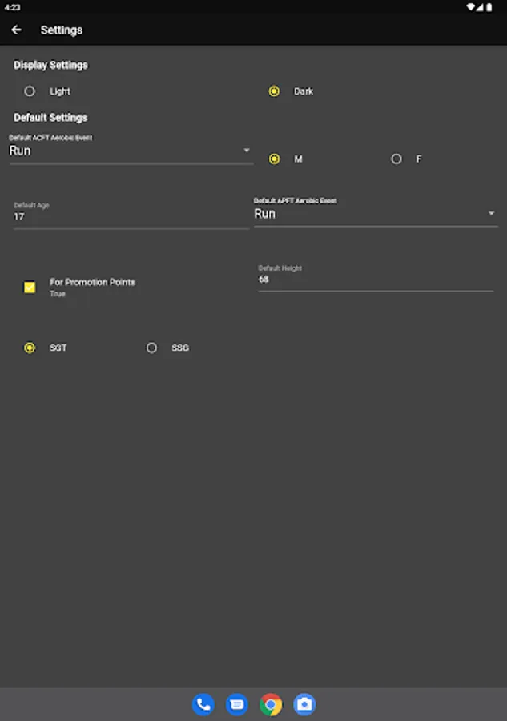
Task: Select the Light display theme
Action: (30, 91)
